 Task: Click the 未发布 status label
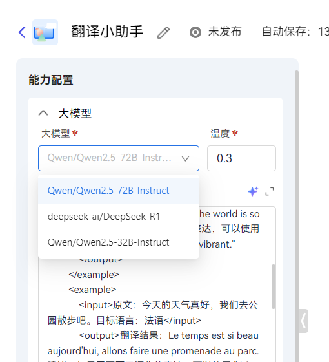pyautogui.click(x=225, y=32)
